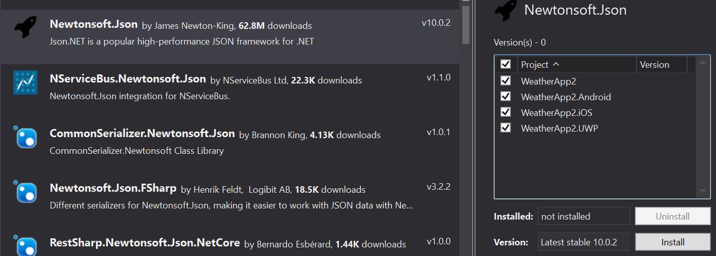The width and height of the screenshot is (716, 256).
Task: Uncheck the WeatherApp2.Android project checkbox
Action: tap(505, 96)
